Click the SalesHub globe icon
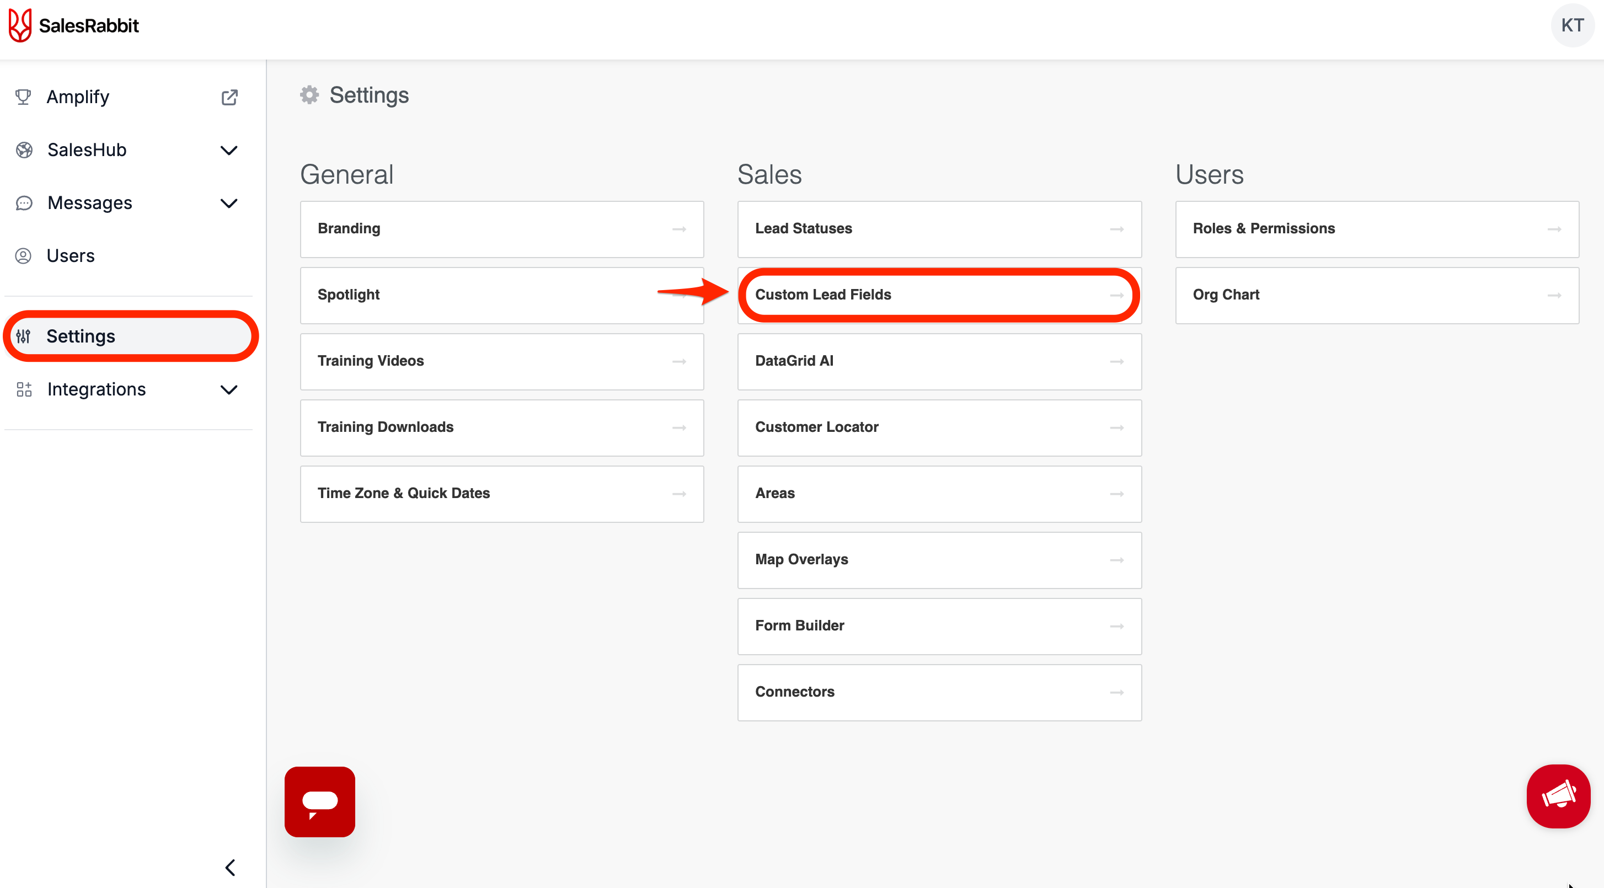Image resolution: width=1604 pixels, height=888 pixels. tap(24, 150)
